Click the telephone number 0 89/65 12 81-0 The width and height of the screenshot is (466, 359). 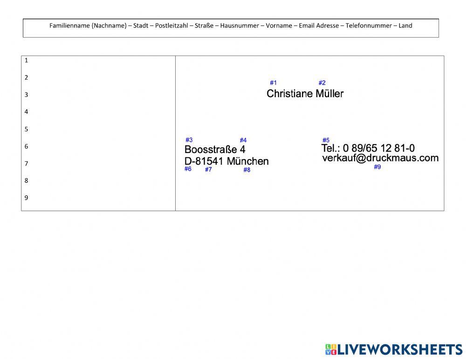378,148
